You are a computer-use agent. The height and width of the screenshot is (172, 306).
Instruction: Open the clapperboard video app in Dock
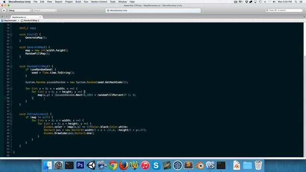[x=102, y=165]
